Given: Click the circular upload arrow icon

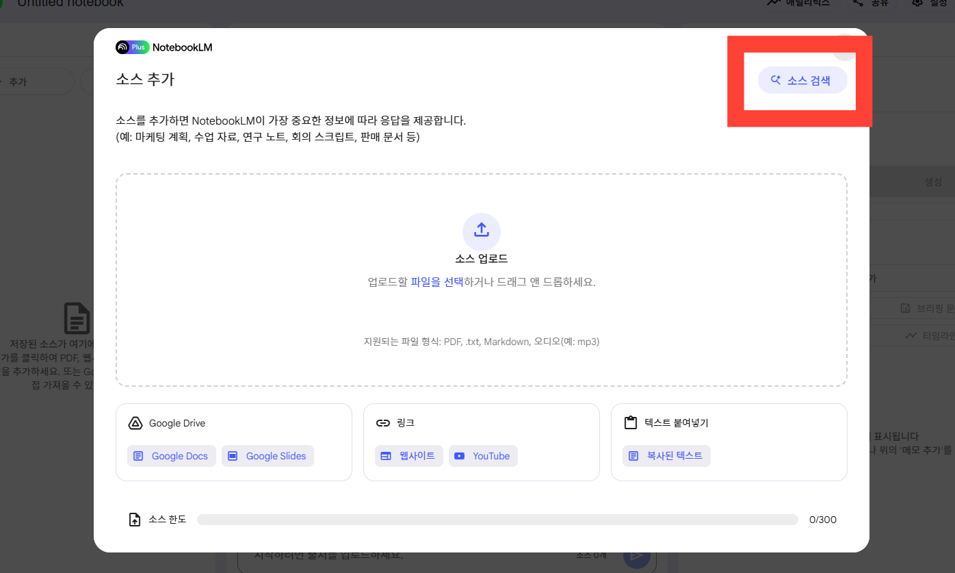Looking at the screenshot, I should [482, 231].
